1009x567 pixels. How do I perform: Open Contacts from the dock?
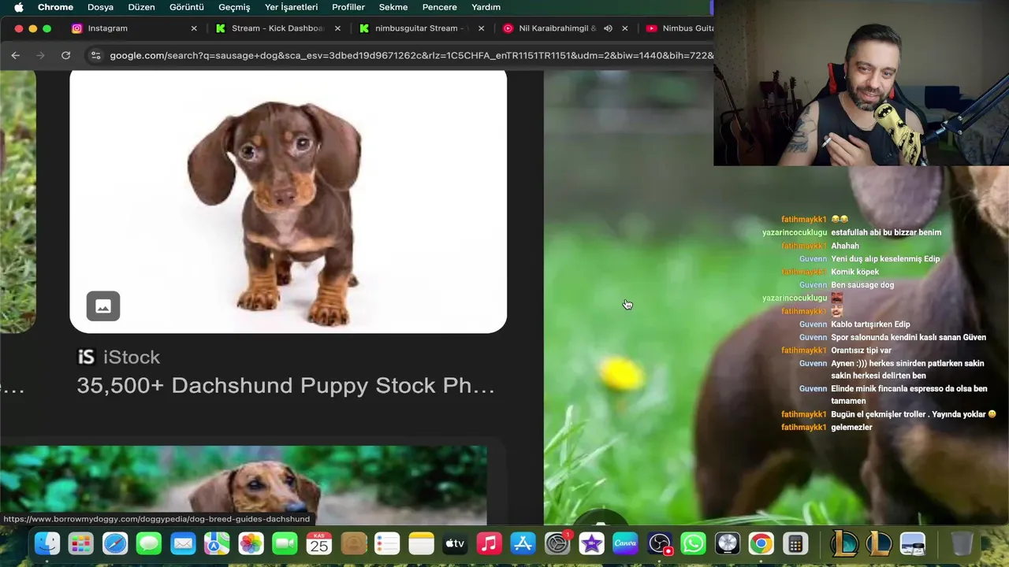click(x=353, y=543)
